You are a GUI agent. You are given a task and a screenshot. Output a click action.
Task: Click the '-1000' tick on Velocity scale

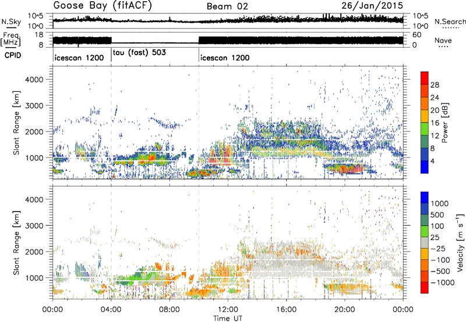(x=443, y=282)
